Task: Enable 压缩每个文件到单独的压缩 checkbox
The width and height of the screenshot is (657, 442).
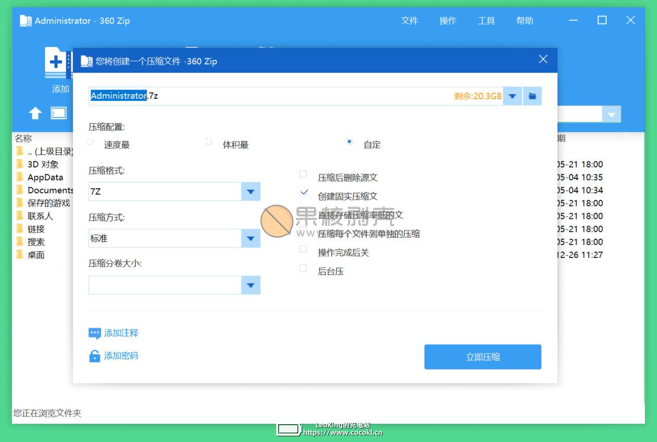Action: pyautogui.click(x=303, y=230)
